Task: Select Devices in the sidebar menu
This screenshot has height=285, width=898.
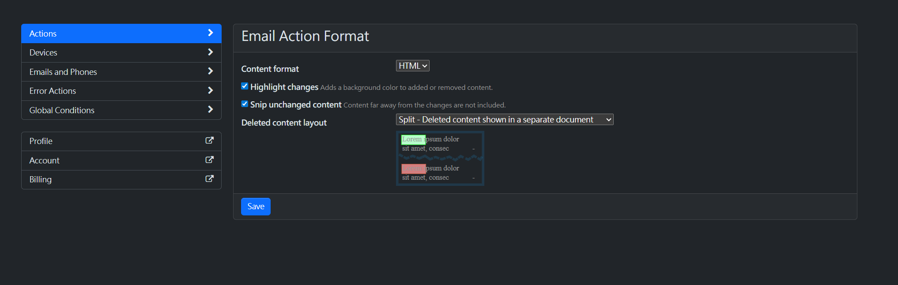Action: pos(43,53)
